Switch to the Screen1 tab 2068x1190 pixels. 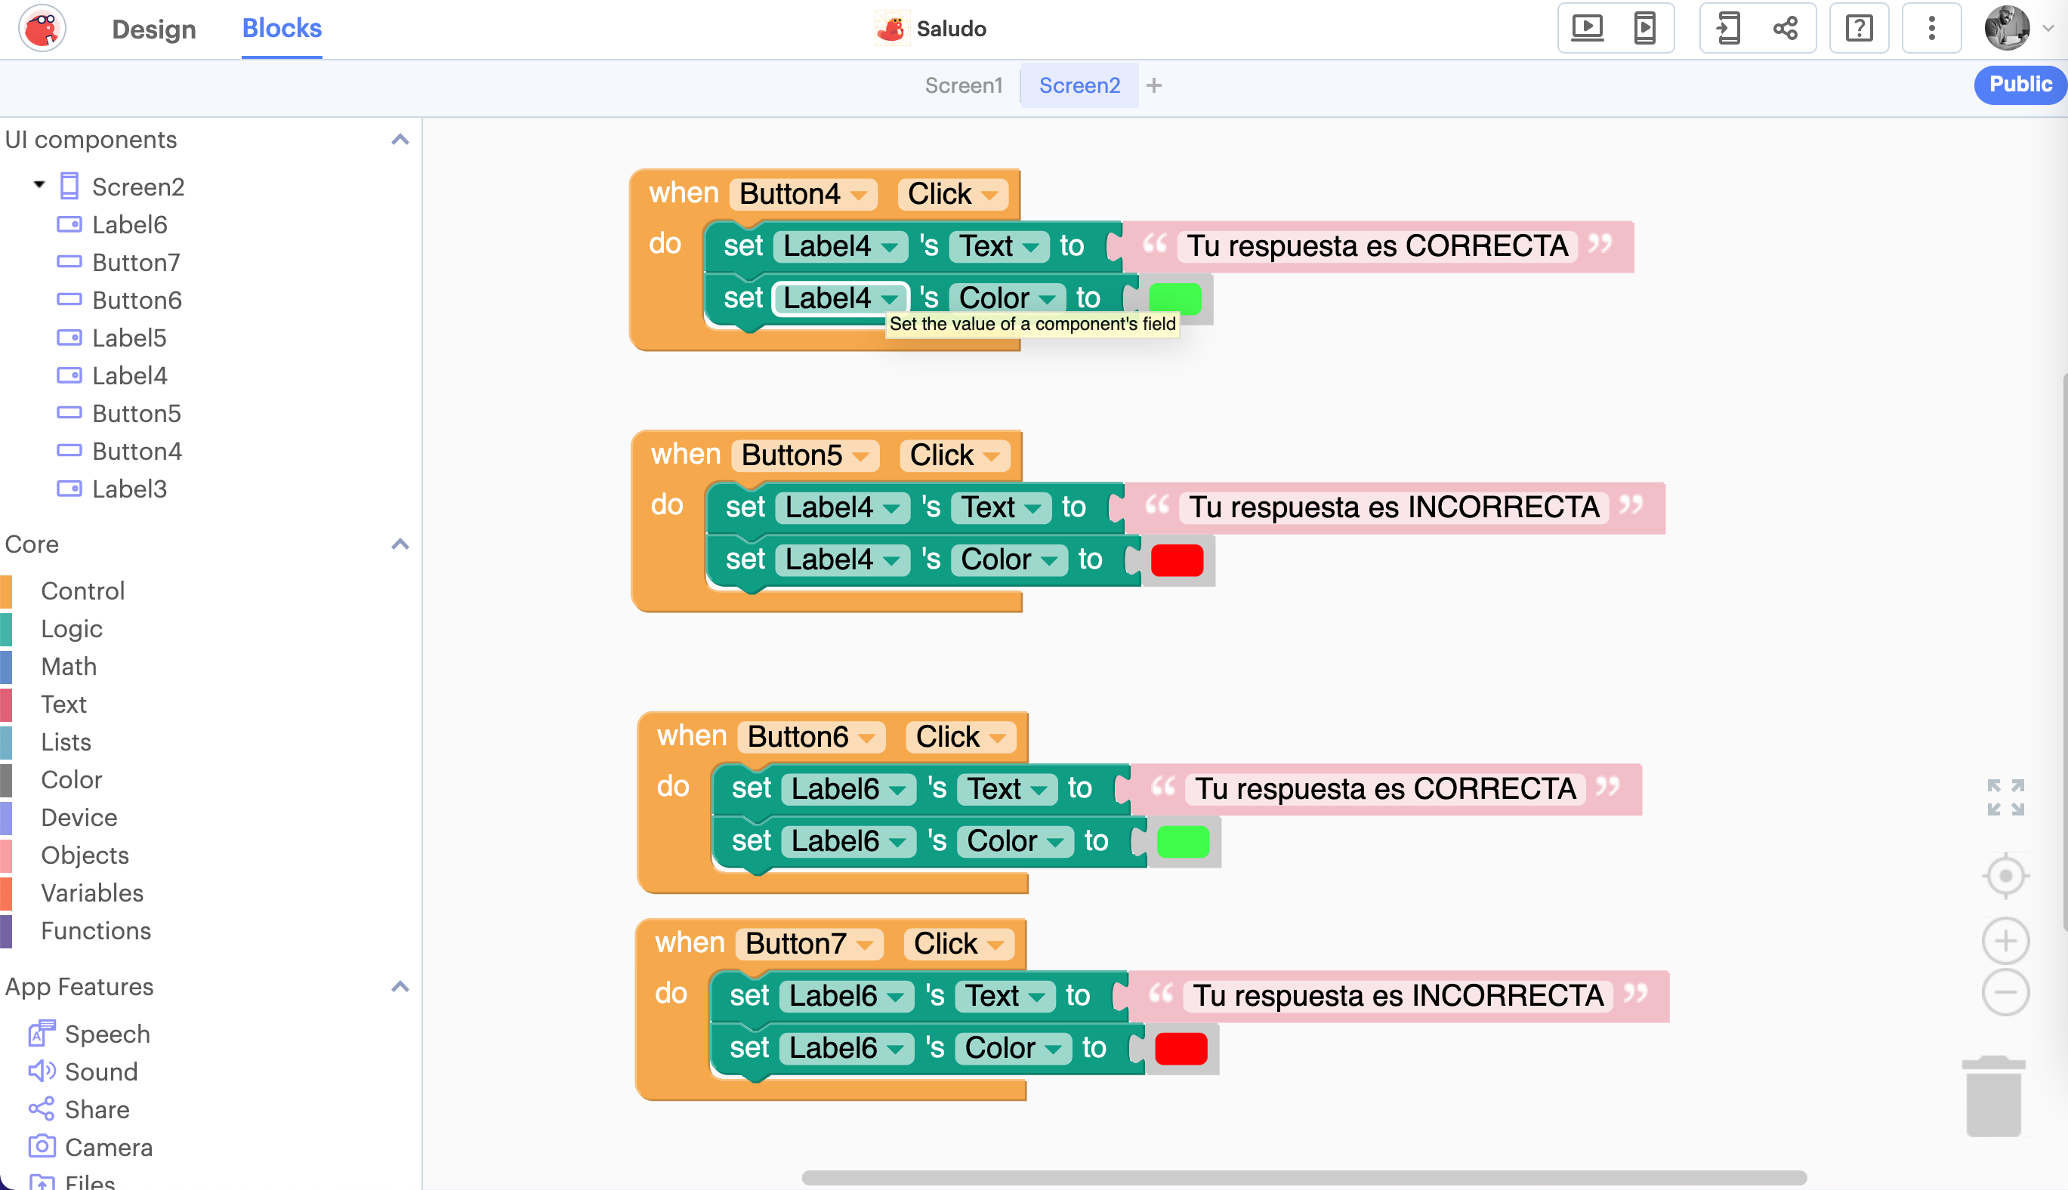point(963,85)
